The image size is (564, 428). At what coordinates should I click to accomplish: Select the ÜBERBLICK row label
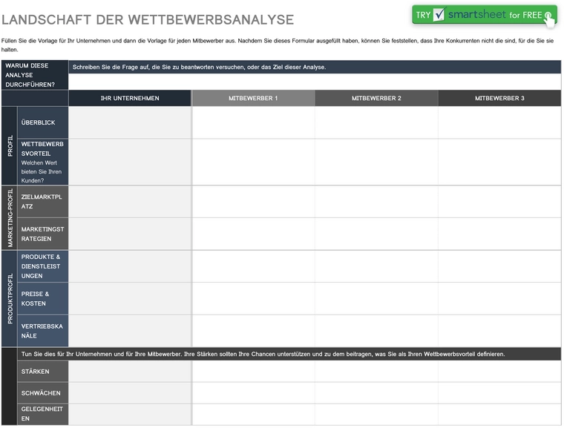[x=43, y=122]
